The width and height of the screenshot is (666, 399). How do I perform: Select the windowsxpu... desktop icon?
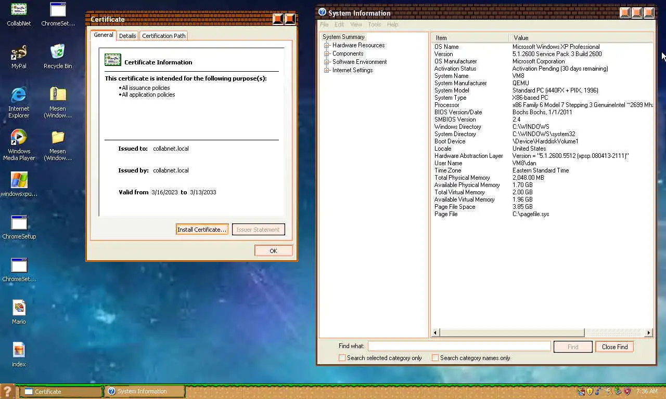tap(19, 184)
